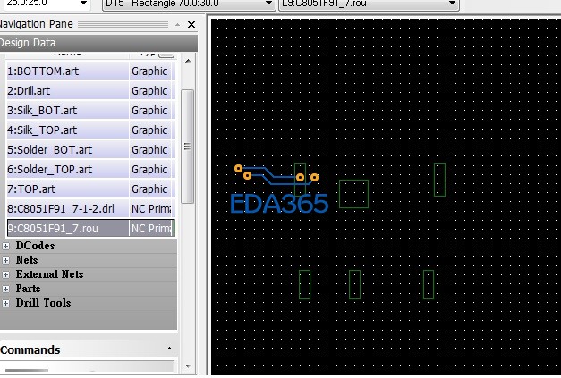Click the NC Primary type cell of 9:C8051F91_7.rou
Screen dimensions: 561x378
[x=150, y=228]
